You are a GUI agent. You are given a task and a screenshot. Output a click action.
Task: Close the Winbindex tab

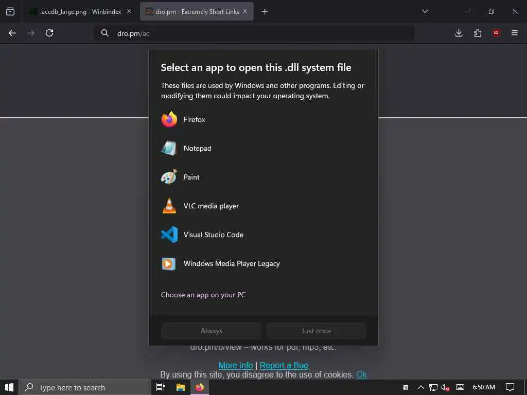[129, 11]
